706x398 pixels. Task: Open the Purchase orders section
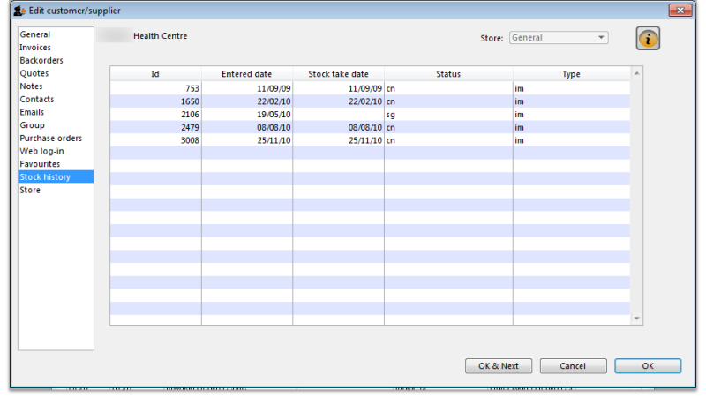click(x=50, y=139)
